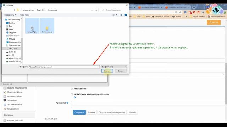Bookmark page with star icon
The image size is (227, 127).
pos(180,12)
